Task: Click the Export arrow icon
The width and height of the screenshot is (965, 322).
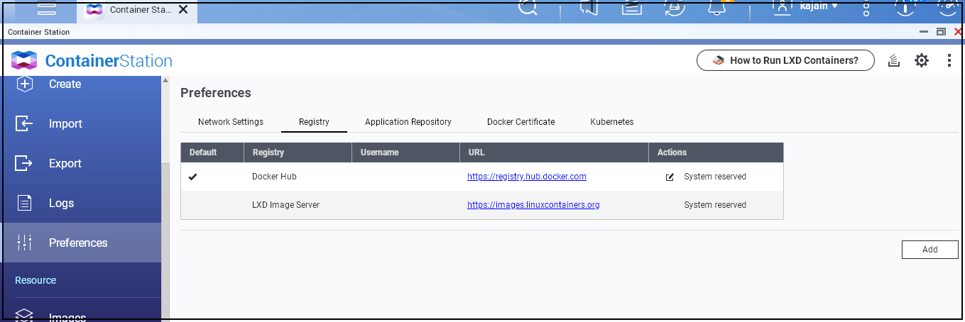Action: tap(24, 163)
